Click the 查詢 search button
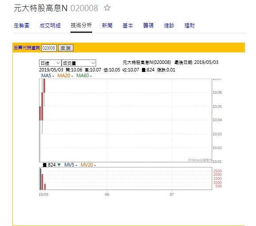Screen dimensions: 256x226 (66, 48)
